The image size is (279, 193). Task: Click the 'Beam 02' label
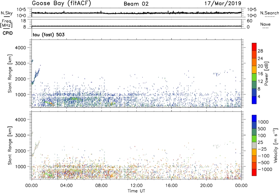click(x=136, y=4)
